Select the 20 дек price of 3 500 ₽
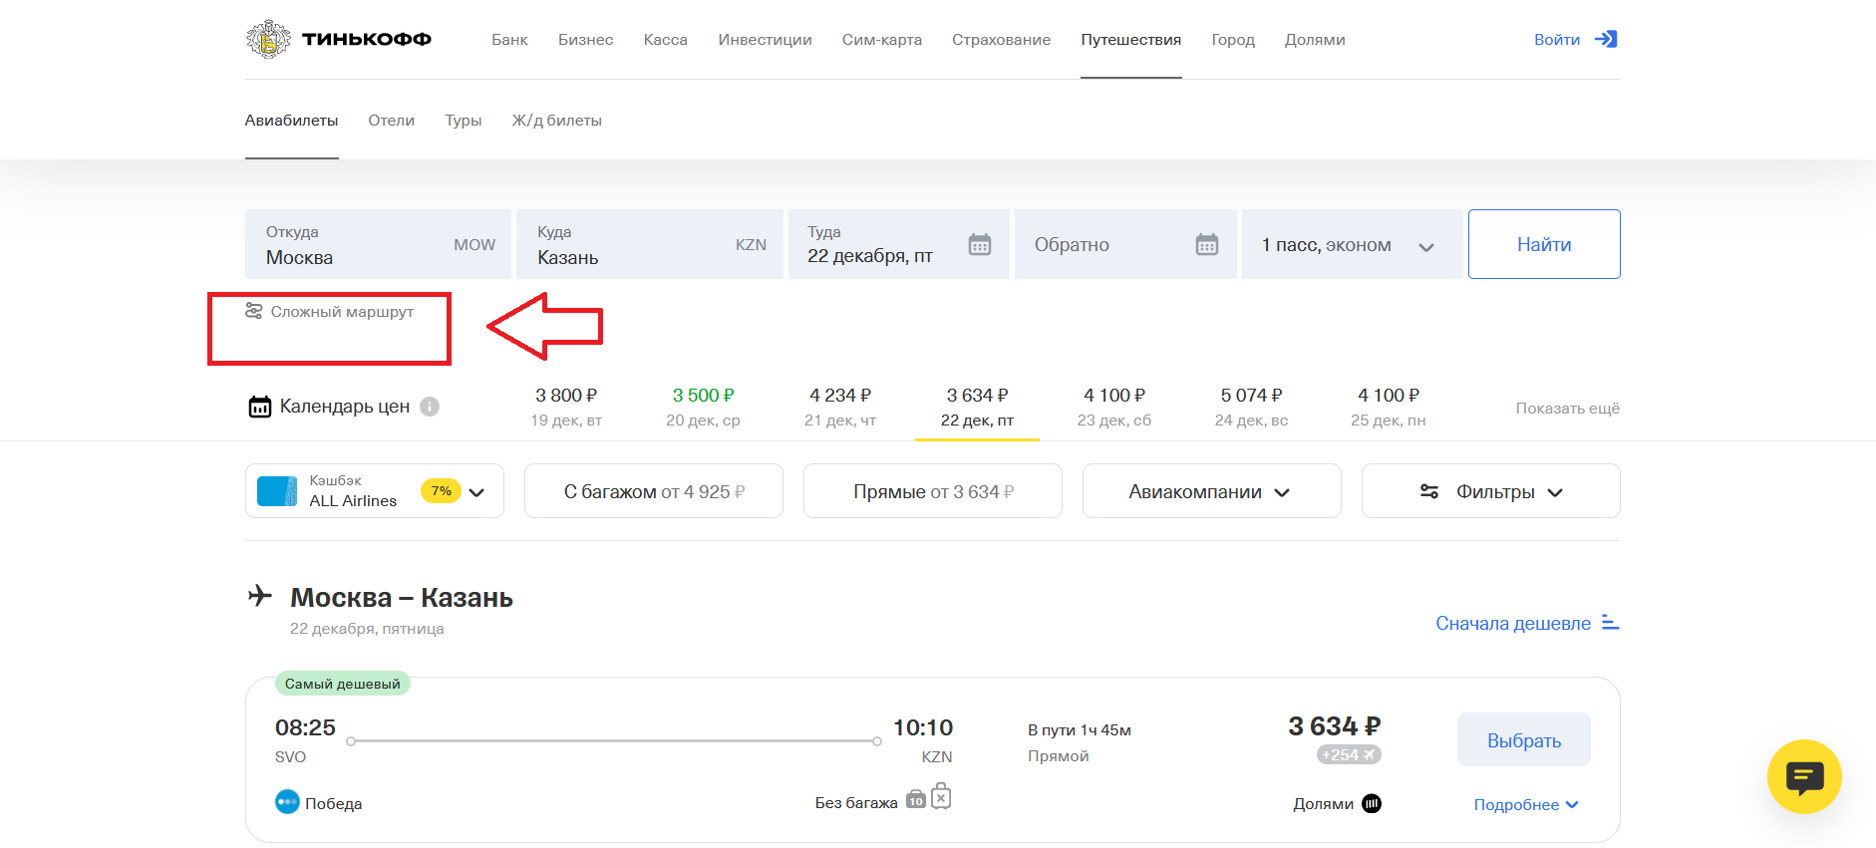1876x848 pixels. pyautogui.click(x=703, y=407)
